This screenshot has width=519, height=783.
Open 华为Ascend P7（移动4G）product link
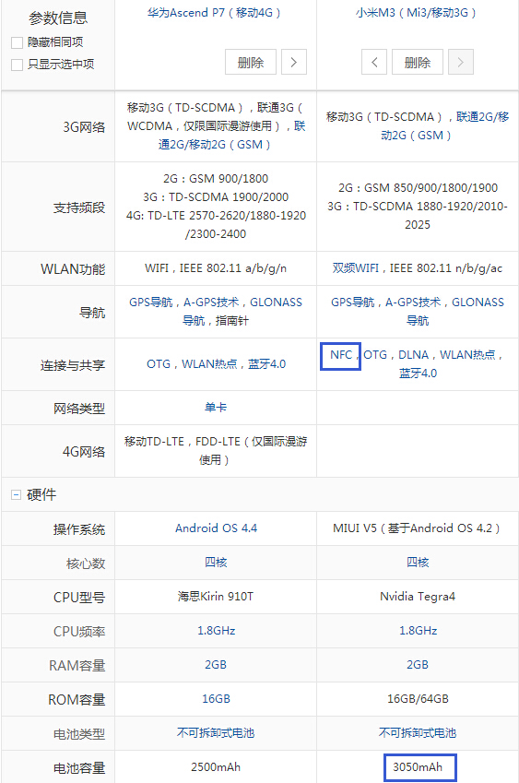coord(214,13)
